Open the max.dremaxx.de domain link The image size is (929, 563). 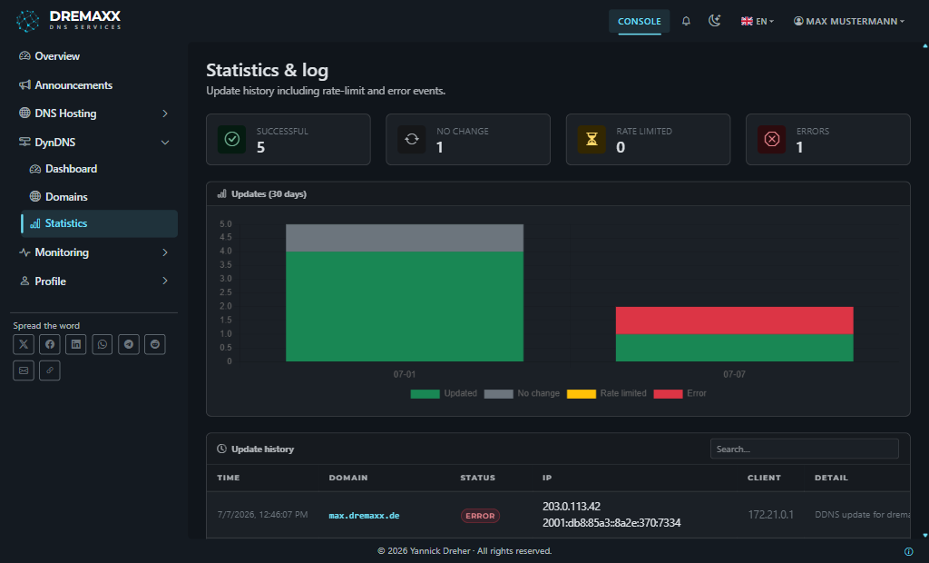tap(364, 516)
